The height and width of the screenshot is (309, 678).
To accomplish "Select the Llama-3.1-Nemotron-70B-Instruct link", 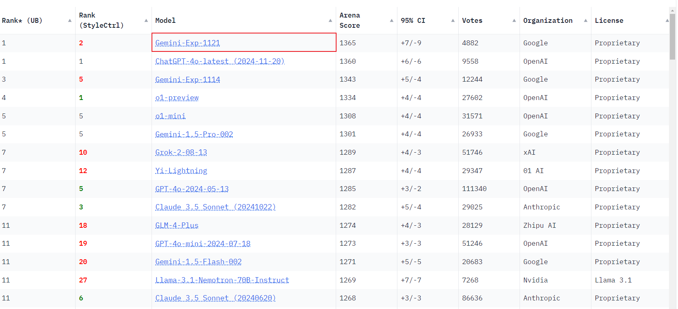I will (x=222, y=280).
